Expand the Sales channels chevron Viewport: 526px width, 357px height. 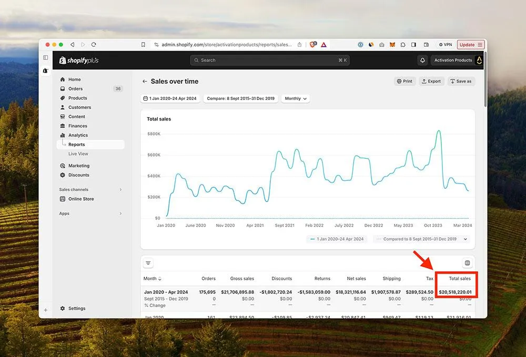pos(120,190)
